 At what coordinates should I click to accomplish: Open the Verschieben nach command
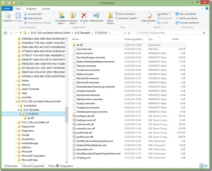61,18
